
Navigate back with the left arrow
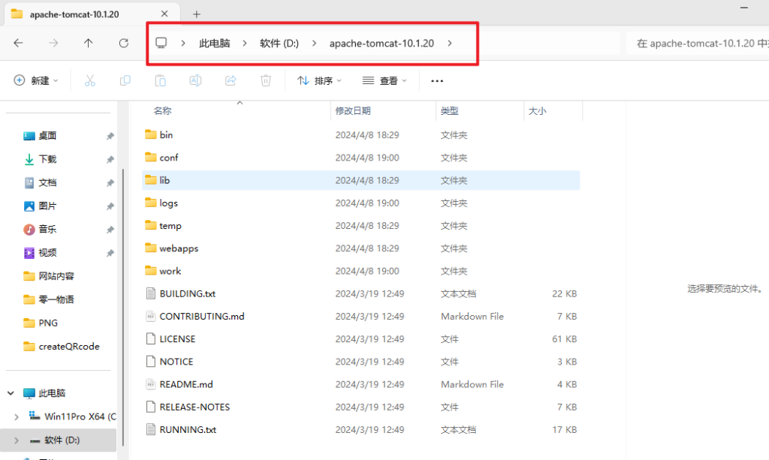click(19, 44)
